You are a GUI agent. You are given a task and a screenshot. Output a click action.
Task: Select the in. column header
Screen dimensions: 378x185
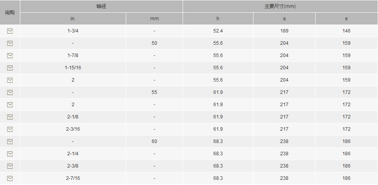click(73, 19)
